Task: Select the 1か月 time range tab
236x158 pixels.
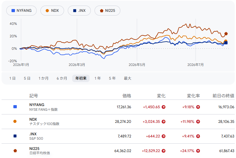Action: point(44,78)
